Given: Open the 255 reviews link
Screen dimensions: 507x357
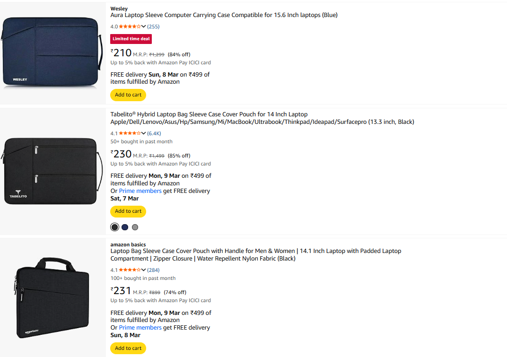Looking at the screenshot, I should [153, 26].
